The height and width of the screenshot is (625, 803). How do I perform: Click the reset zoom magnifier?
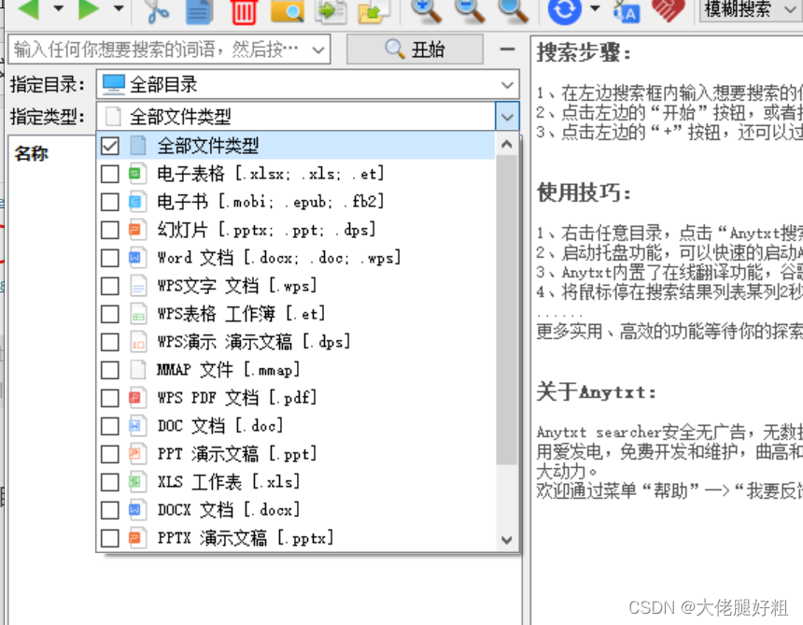[x=514, y=10]
